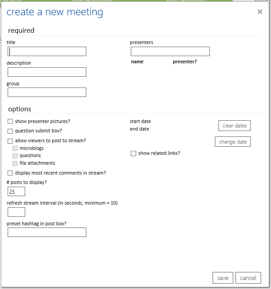Tick the questions checkbox
271x289 pixels.
[15, 156]
